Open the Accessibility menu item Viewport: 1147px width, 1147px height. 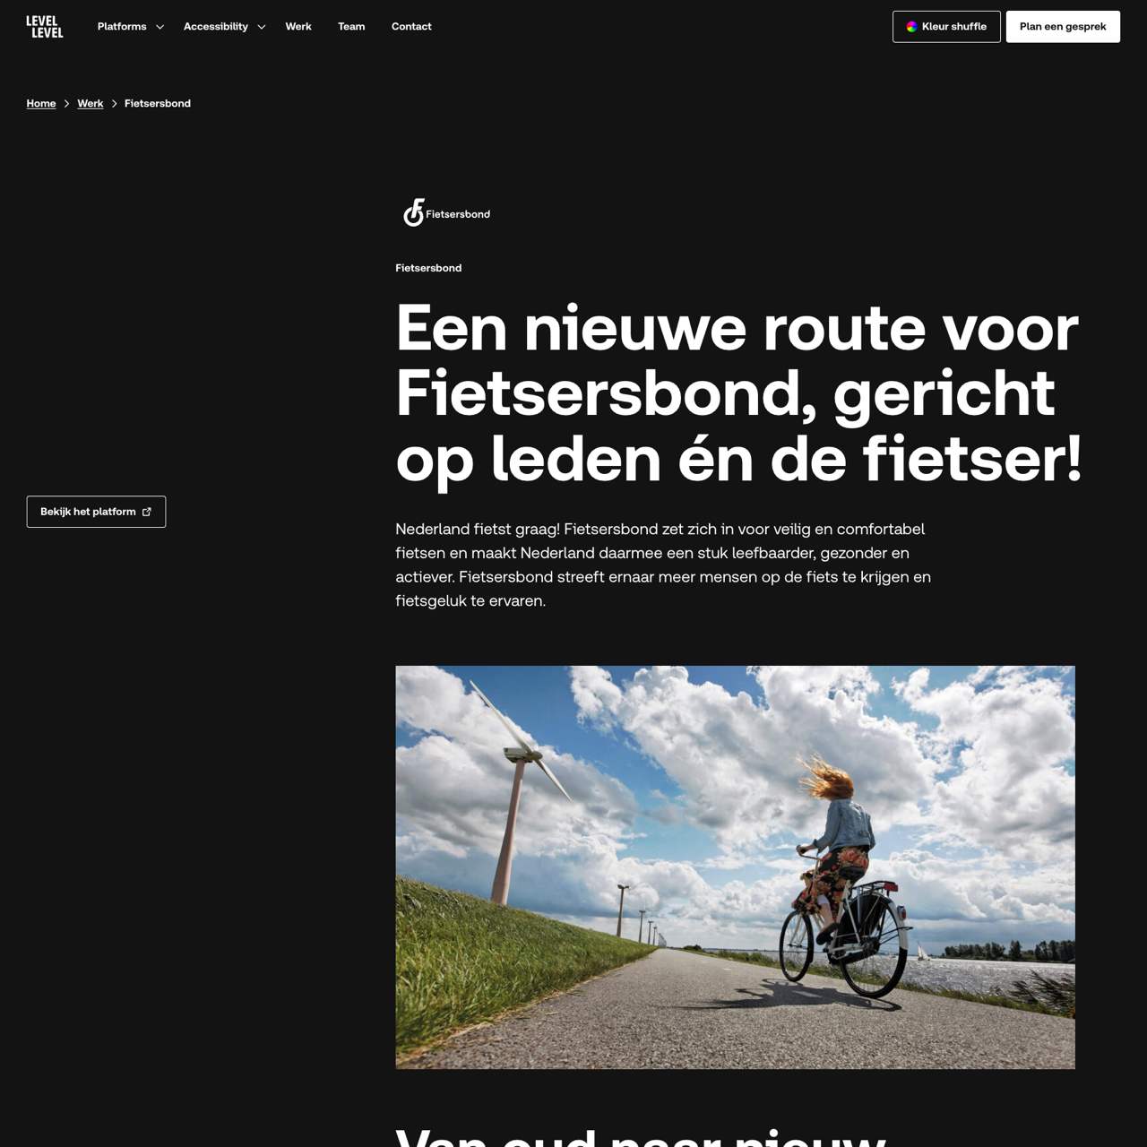tap(216, 27)
